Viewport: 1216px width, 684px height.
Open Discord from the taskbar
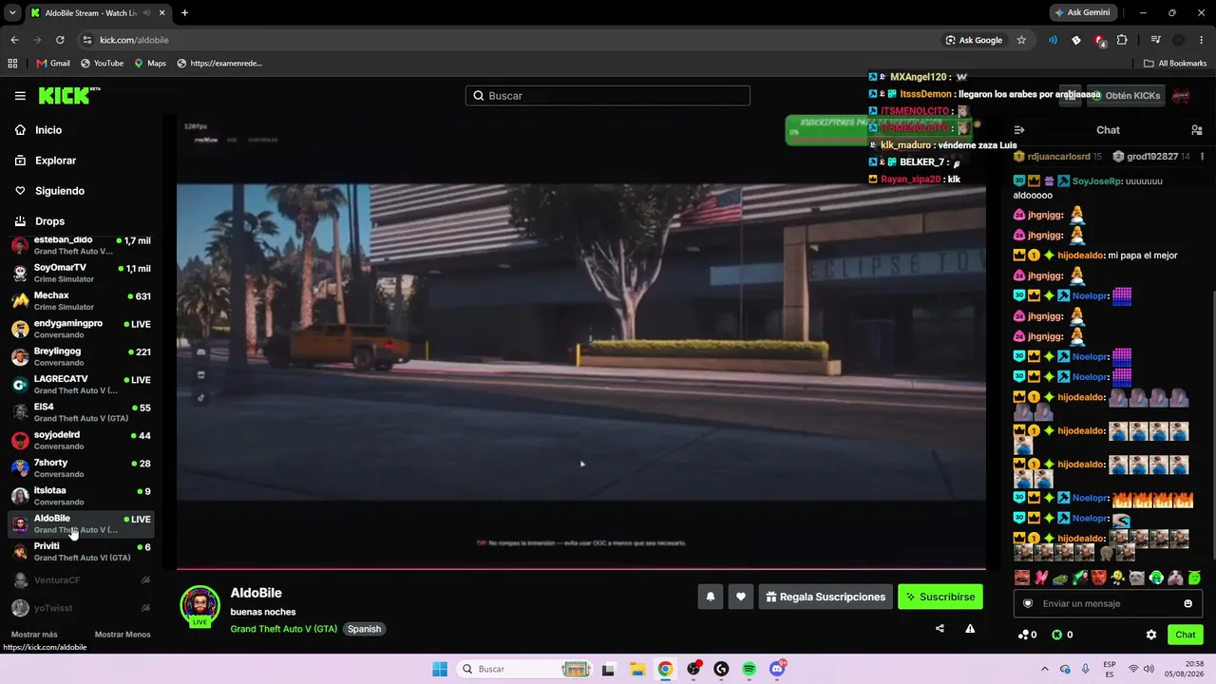click(777, 669)
